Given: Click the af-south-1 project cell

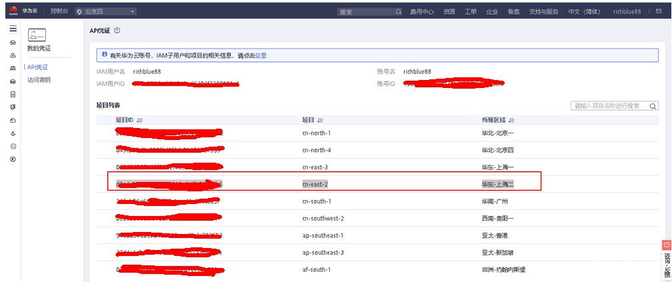Looking at the screenshot, I should tap(316, 270).
